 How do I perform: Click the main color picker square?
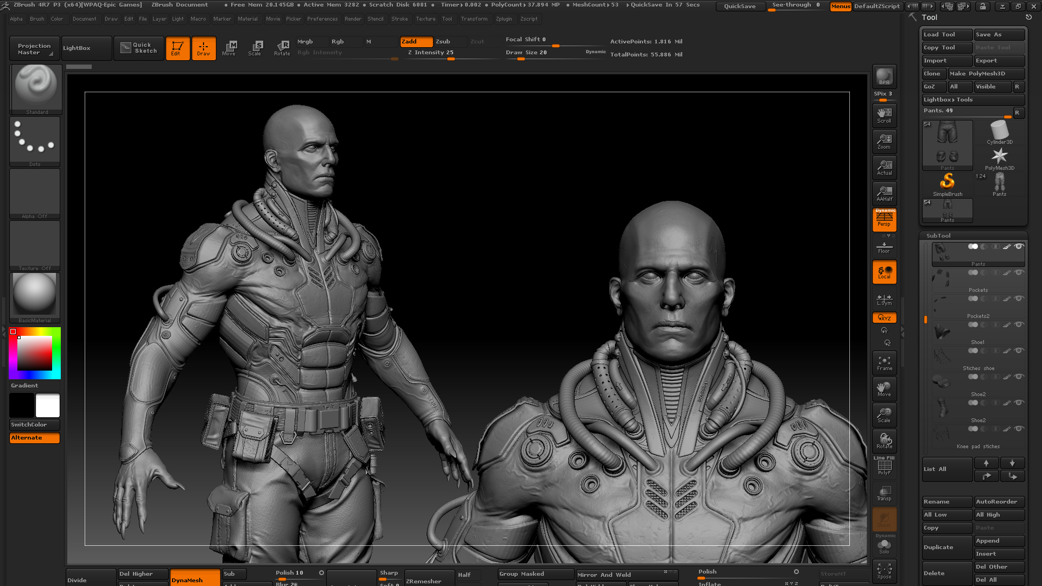click(34, 353)
